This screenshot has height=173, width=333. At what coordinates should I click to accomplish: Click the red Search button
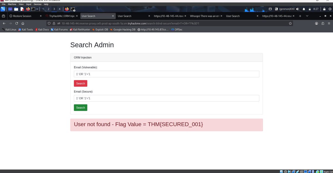point(80,83)
